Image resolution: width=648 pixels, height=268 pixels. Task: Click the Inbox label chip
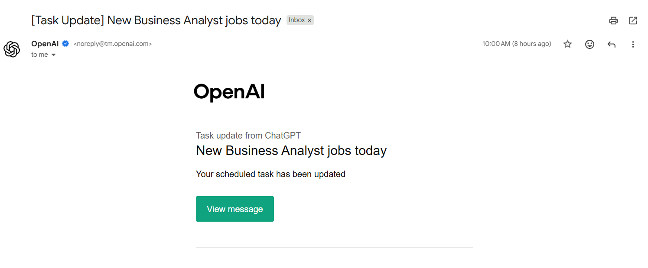[297, 20]
